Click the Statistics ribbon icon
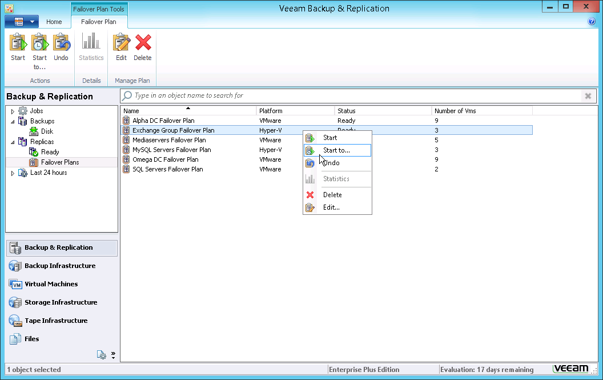The width and height of the screenshot is (603, 380). 91,42
